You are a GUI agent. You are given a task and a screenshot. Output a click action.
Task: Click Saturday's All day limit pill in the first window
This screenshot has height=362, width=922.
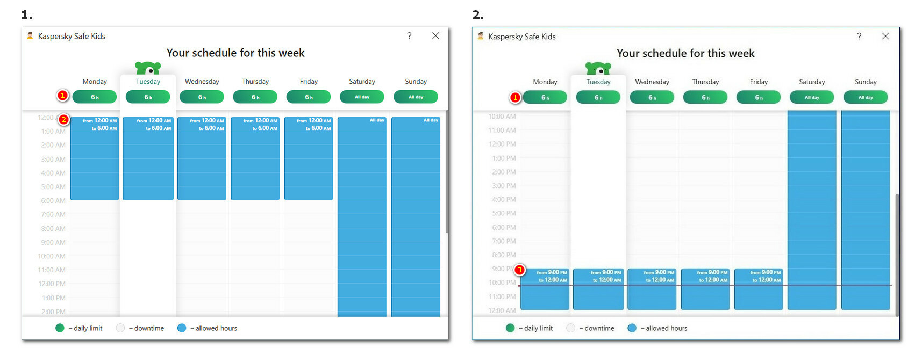point(362,97)
